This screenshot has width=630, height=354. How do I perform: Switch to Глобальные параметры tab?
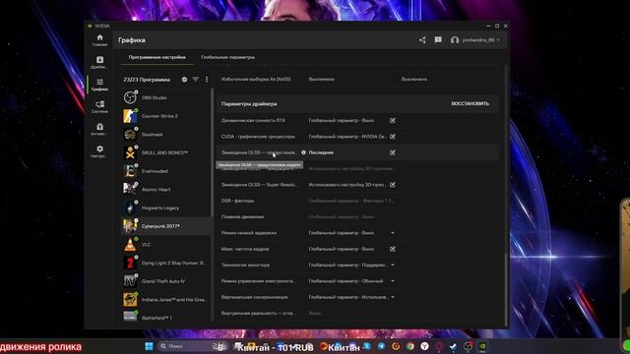pos(227,57)
